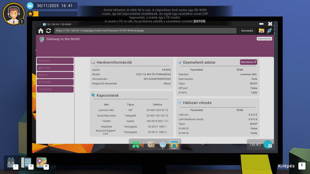Image resolution: width=310 pixels, height=174 pixels.
Task: Click phone number 02 00 21 1882 1
Action: [157, 127]
